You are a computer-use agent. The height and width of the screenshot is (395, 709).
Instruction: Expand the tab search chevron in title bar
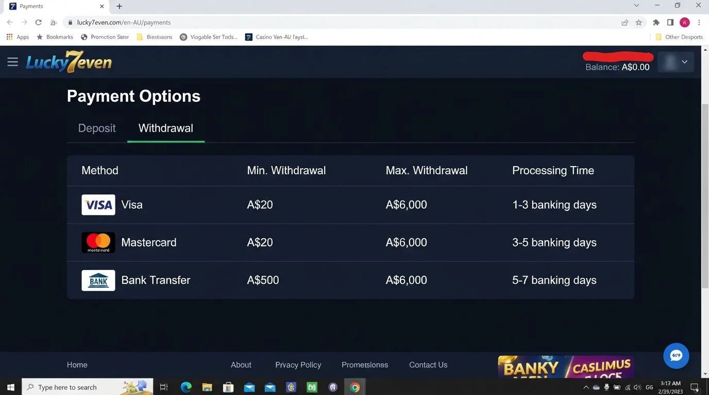pos(636,6)
